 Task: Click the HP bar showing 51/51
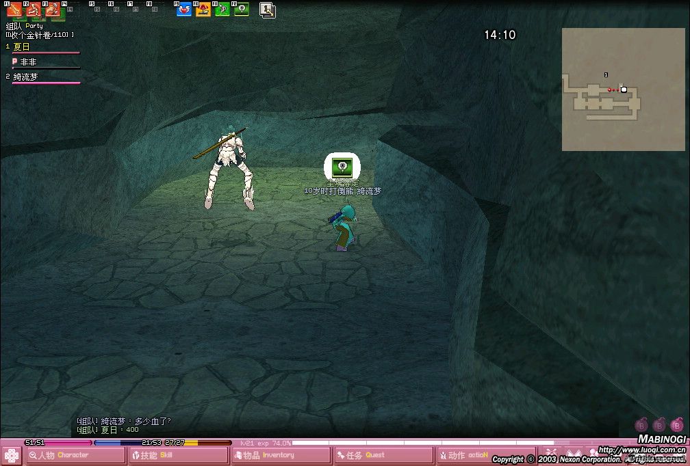(x=59, y=443)
